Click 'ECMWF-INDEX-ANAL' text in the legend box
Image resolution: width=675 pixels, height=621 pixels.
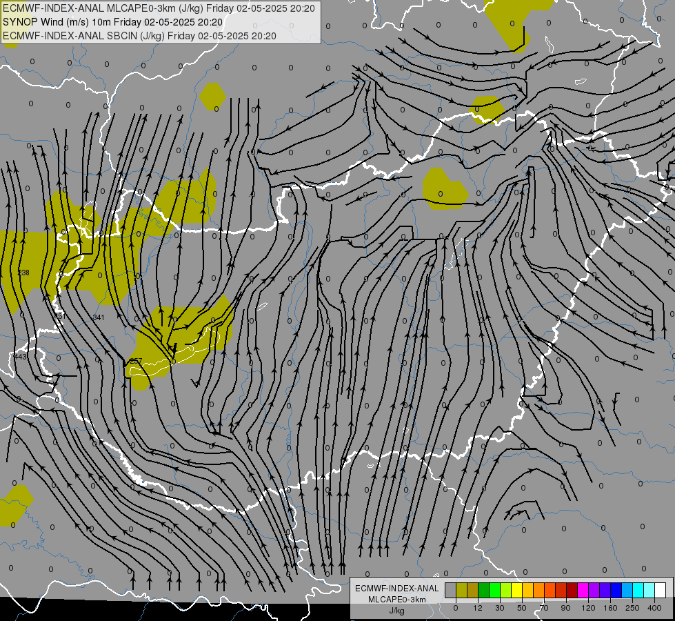point(396,589)
